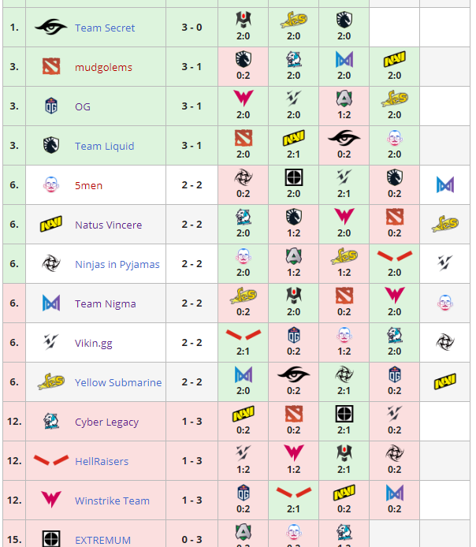
Task: Open the Team Secret team page link
Action: pyautogui.click(x=105, y=28)
